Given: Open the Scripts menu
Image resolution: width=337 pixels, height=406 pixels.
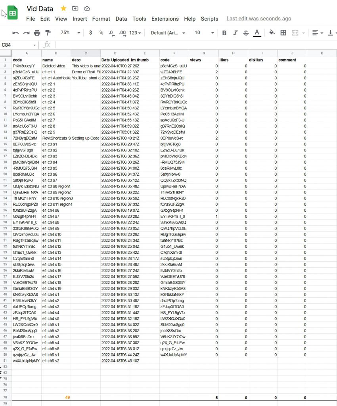Looking at the screenshot, I should 209,19.
